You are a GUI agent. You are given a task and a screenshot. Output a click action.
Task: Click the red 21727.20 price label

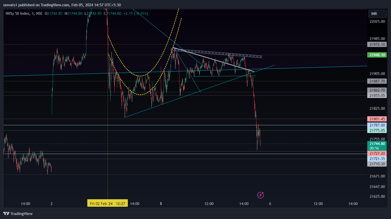tap(377, 153)
